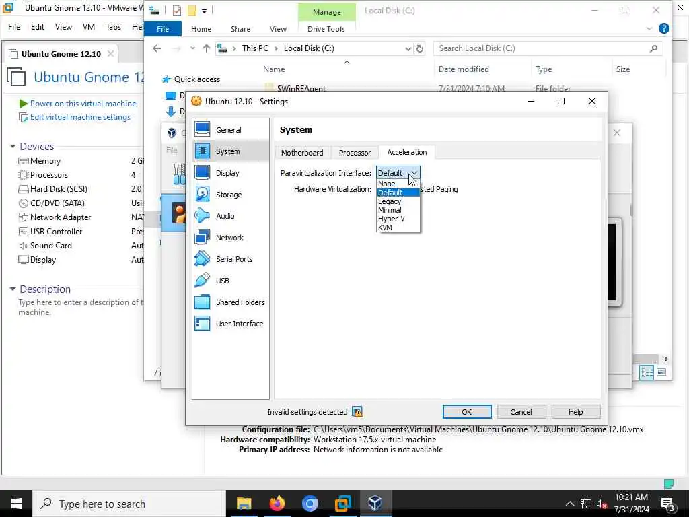Click the Network Adapter device icon

tap(24, 217)
